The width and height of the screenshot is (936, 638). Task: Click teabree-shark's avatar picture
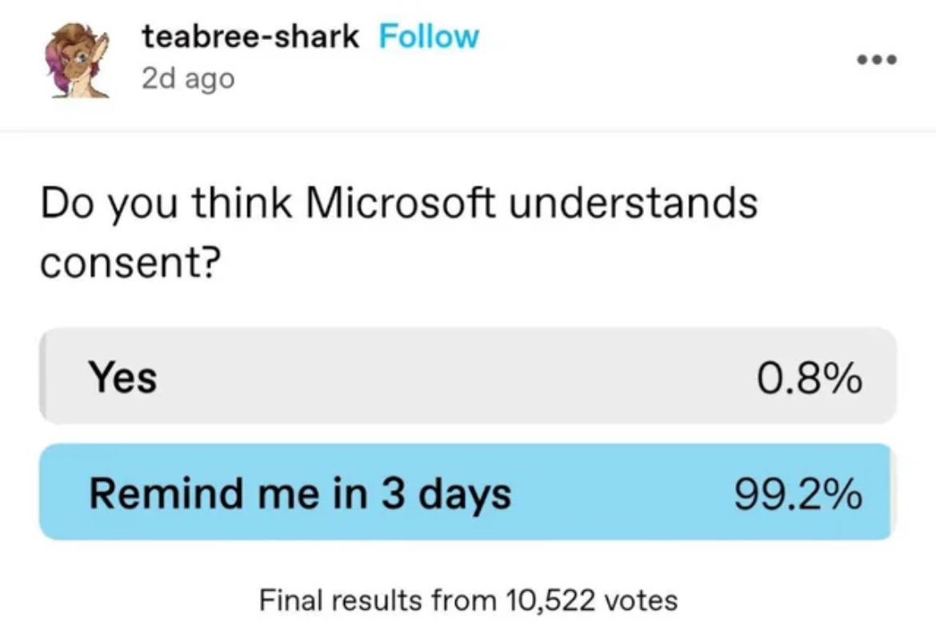[79, 61]
